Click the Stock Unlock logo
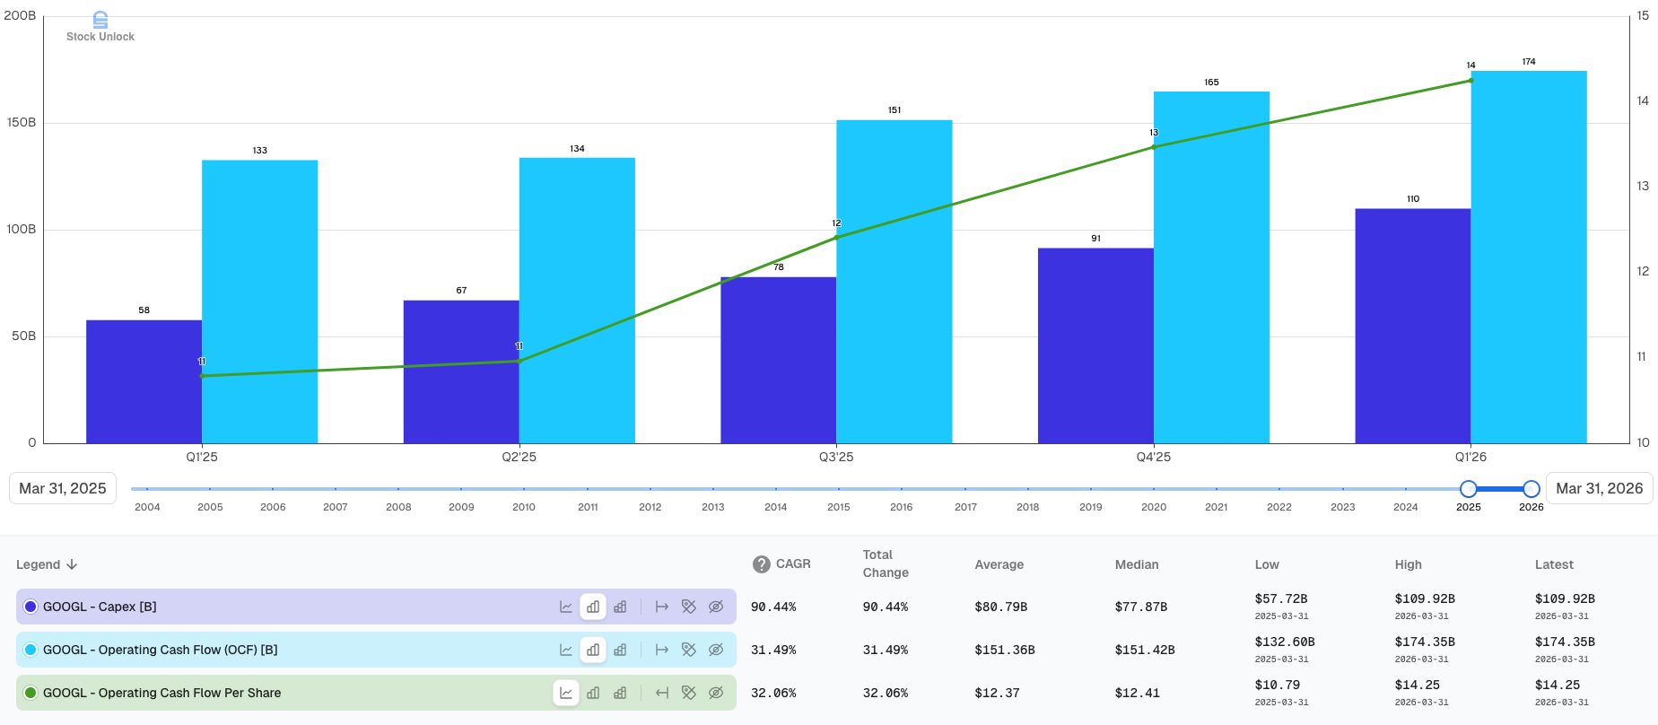 (100, 26)
